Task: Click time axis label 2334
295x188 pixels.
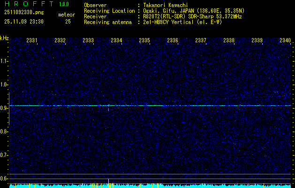Action: 116,40
